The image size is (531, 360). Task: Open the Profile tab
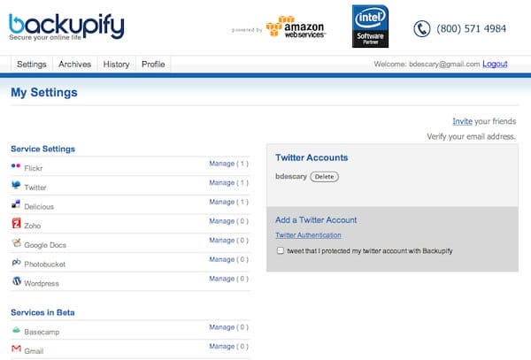point(153,65)
